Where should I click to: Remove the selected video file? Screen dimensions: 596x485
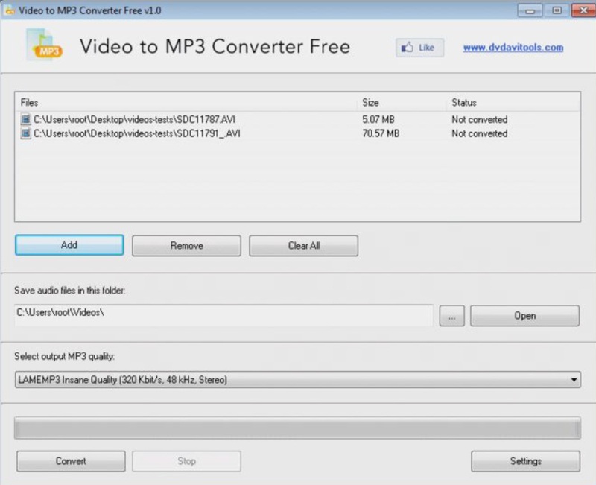pos(186,244)
